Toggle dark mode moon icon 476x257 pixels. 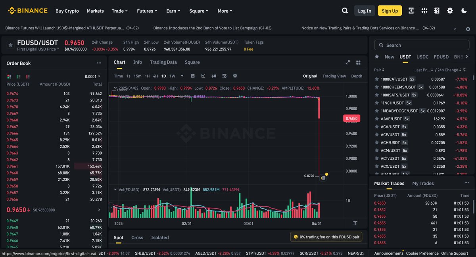pyautogui.click(x=464, y=11)
